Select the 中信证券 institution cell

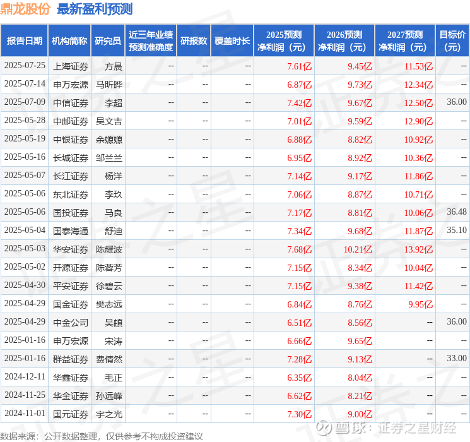[x=71, y=103]
